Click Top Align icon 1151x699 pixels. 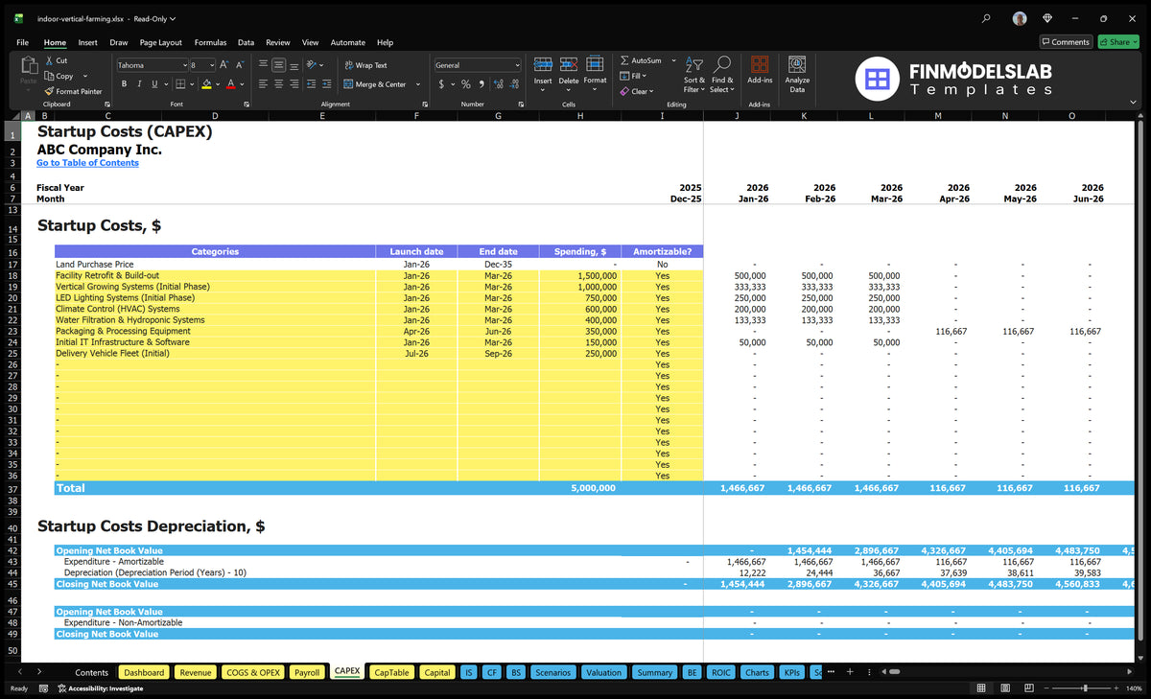pos(263,65)
